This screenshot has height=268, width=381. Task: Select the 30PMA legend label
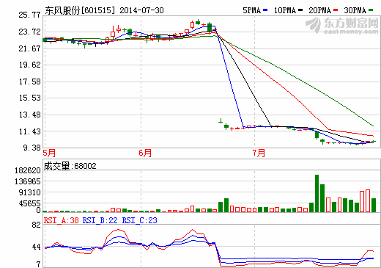(x=355, y=10)
